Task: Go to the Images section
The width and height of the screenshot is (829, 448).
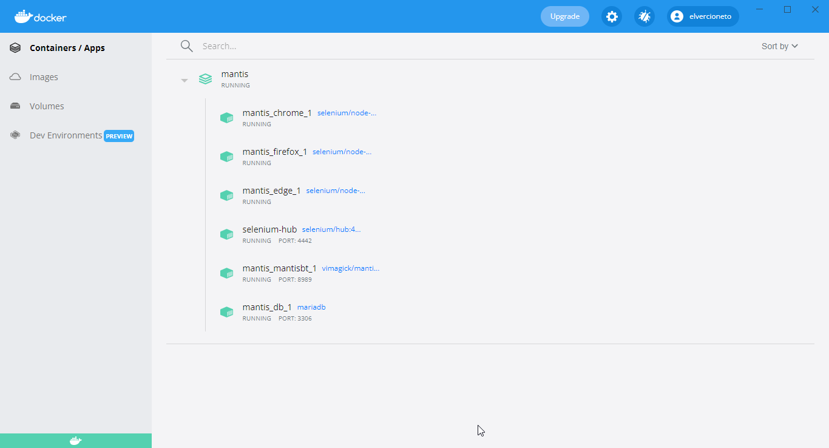Action: pos(44,77)
